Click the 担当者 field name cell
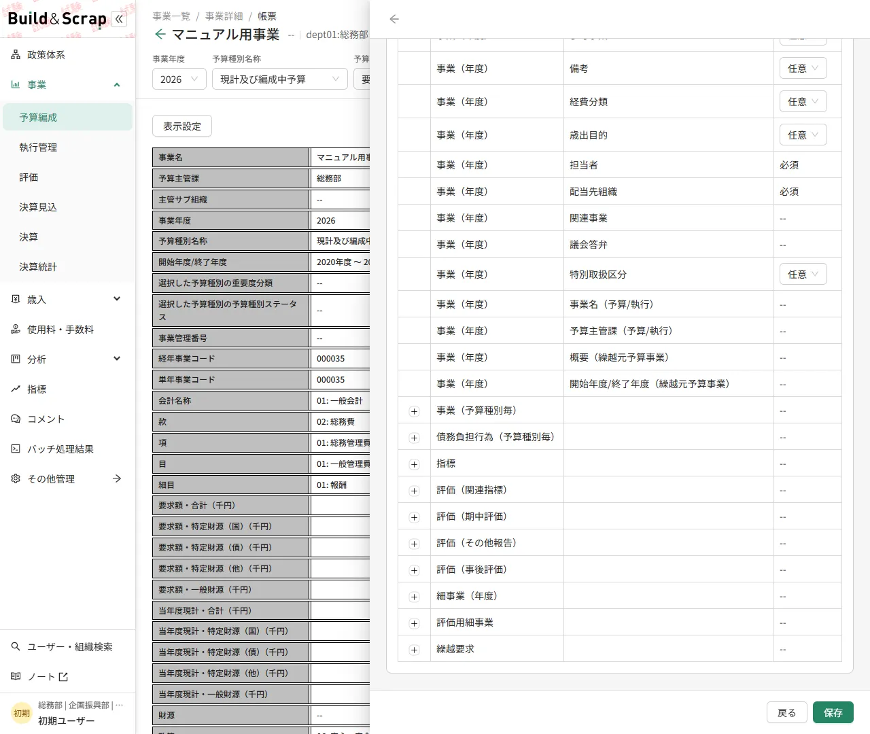 click(x=669, y=165)
